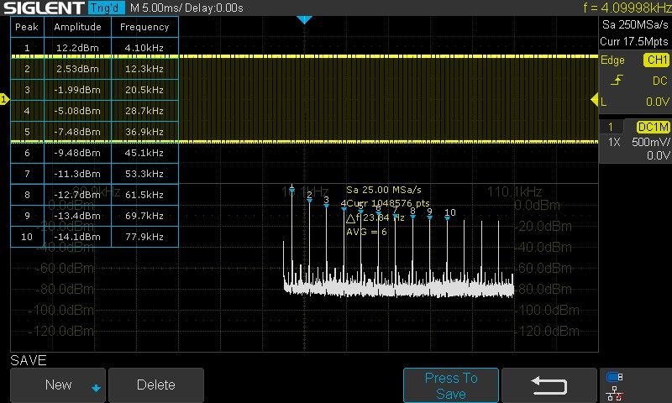Click the -1.99dBm amplitude cell
The height and width of the screenshot is (403, 672).
[x=77, y=90]
